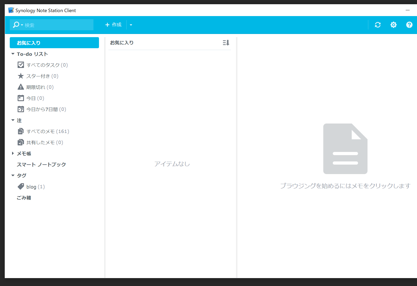Click the shared note icon for 共有したメモ

click(x=21, y=142)
